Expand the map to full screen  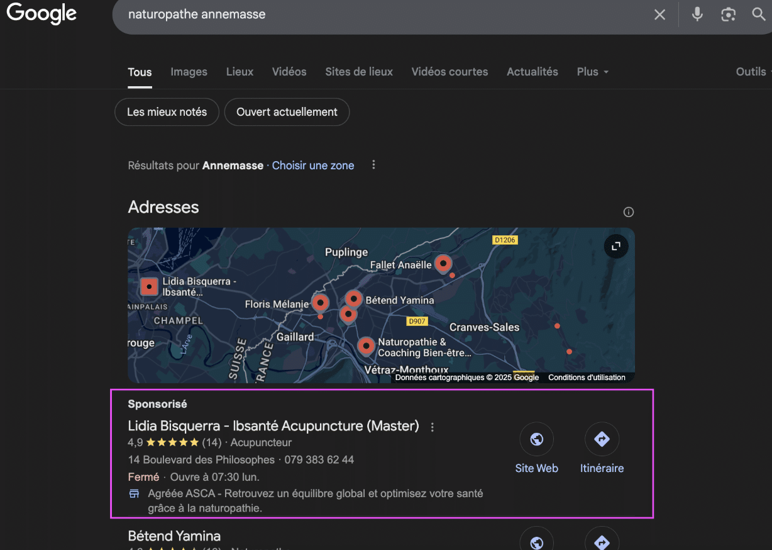616,246
